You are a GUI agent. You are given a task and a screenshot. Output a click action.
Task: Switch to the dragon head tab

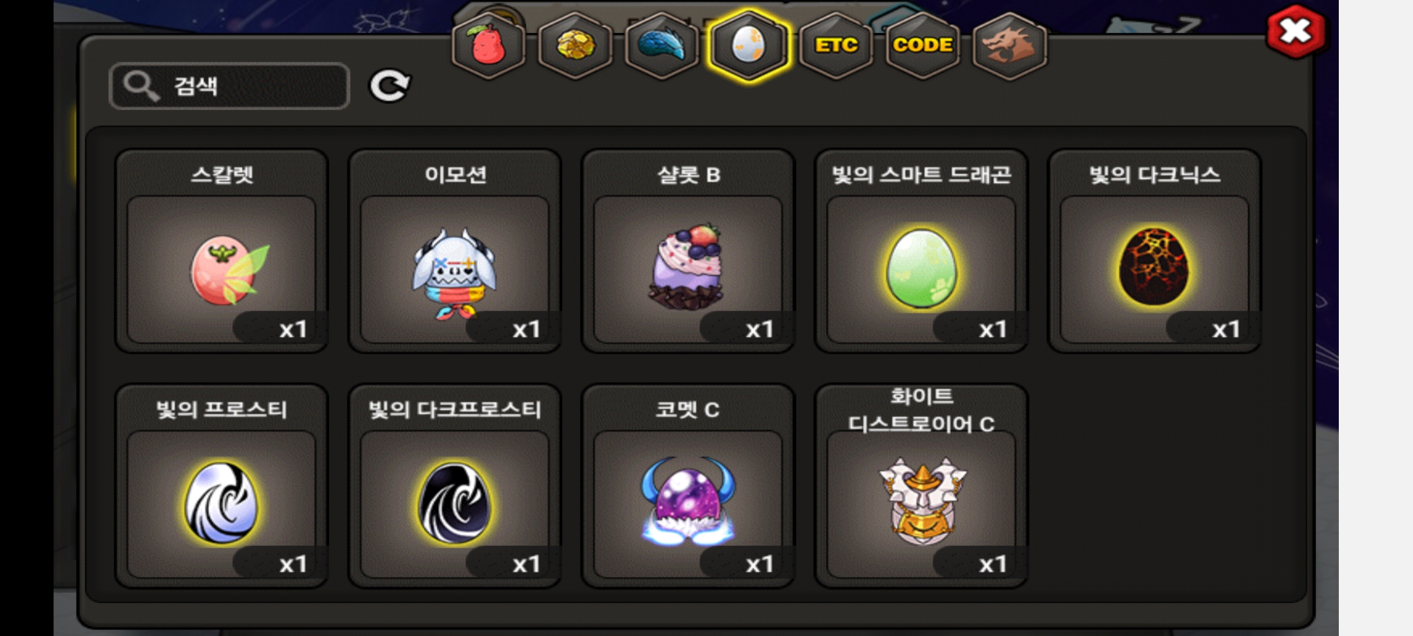pyautogui.click(x=1009, y=45)
